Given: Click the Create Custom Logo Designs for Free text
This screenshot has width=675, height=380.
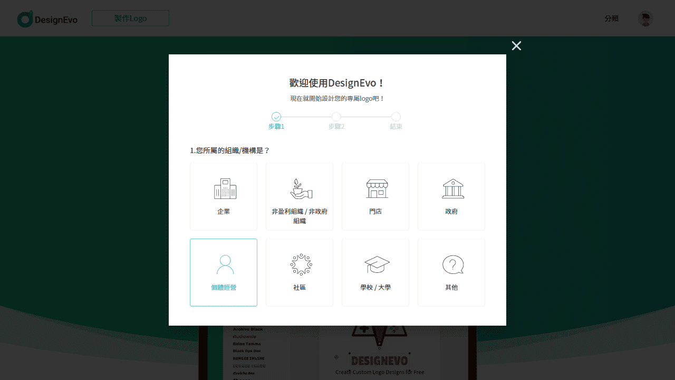Looking at the screenshot, I should tap(379, 372).
